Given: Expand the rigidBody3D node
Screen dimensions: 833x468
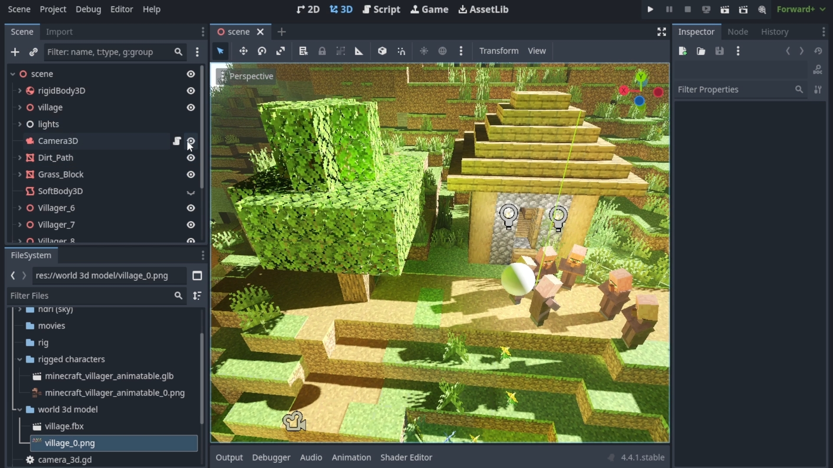Looking at the screenshot, I should click(20, 91).
